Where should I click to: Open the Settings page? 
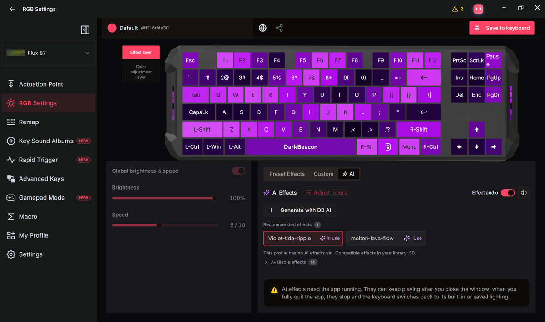49,254
